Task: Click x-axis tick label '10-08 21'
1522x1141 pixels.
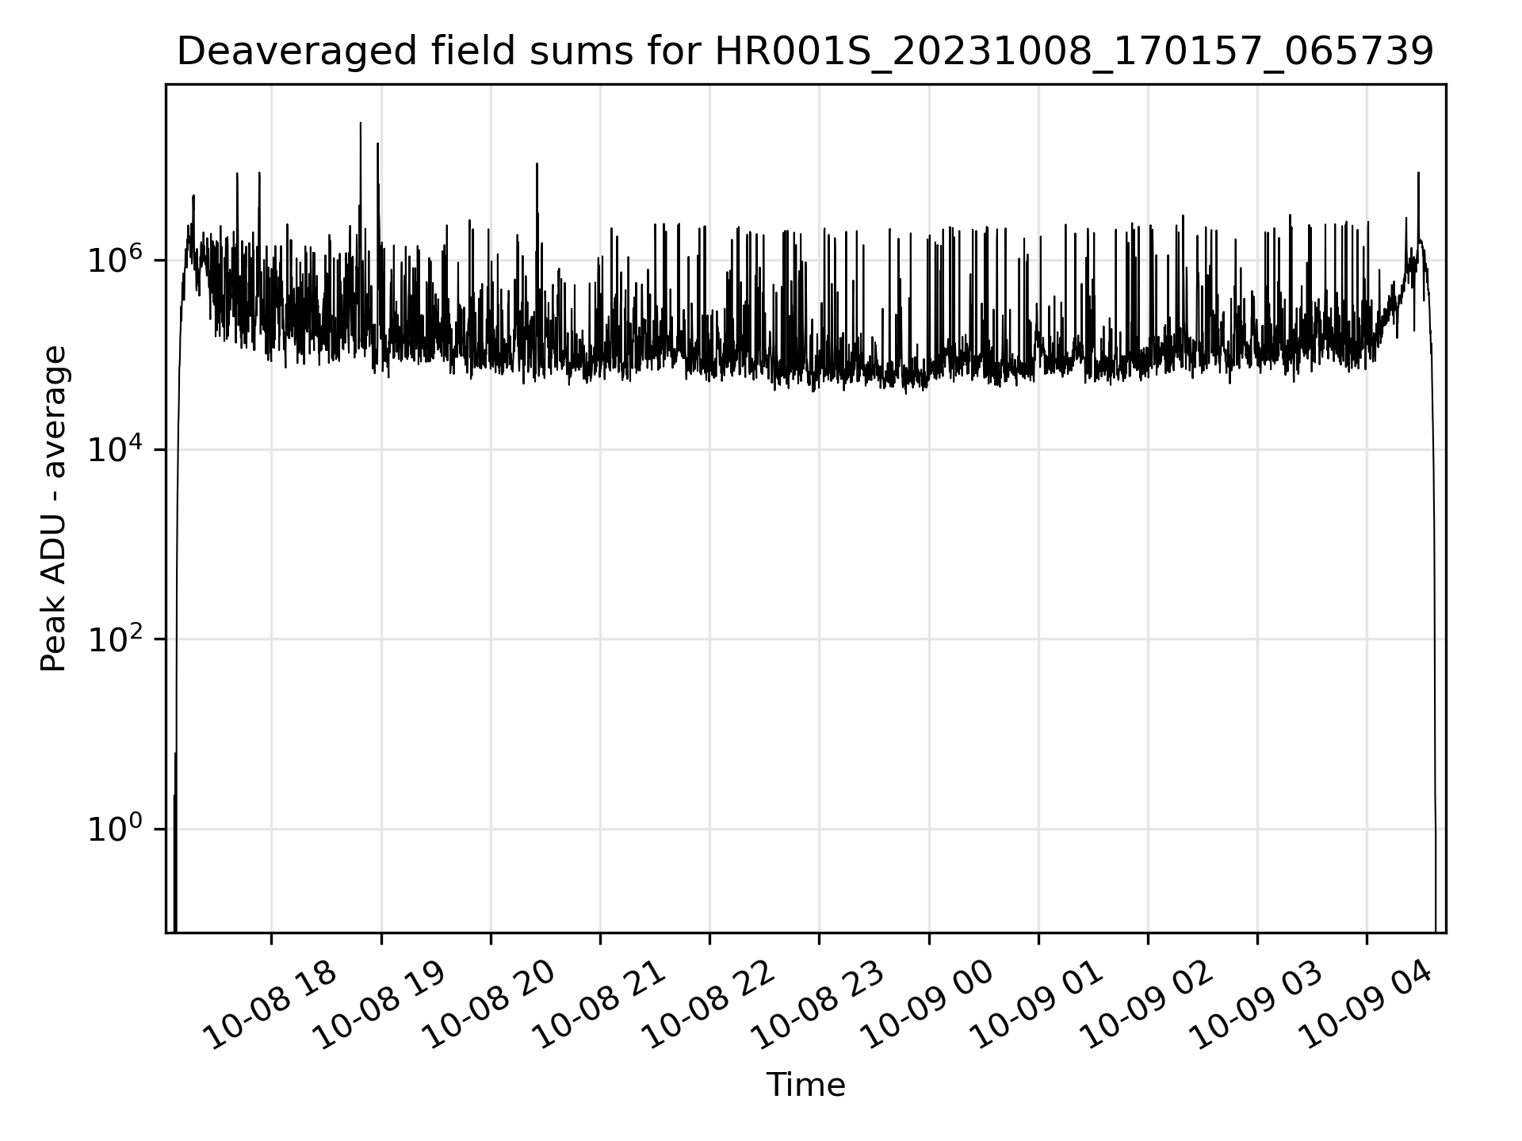Action: pyautogui.click(x=598, y=1006)
